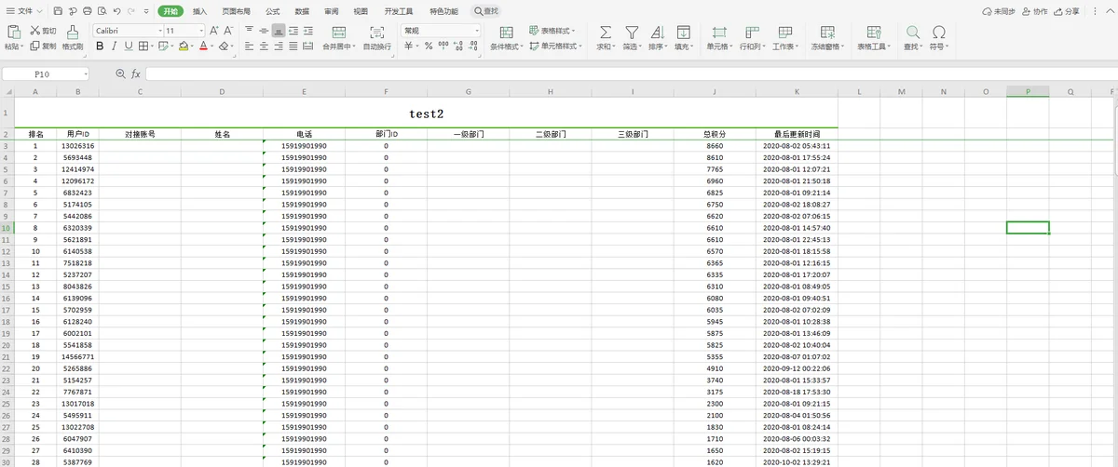Click the Decrease font size A- icon
Viewport: 1118px width, 467px height.
point(229,31)
